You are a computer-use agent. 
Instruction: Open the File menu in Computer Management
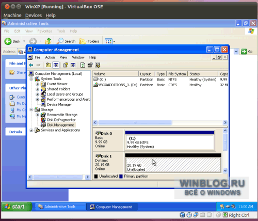point(37,57)
